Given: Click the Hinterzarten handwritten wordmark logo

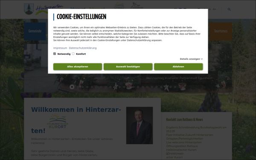Looking at the screenshot, I should click(x=49, y=9).
